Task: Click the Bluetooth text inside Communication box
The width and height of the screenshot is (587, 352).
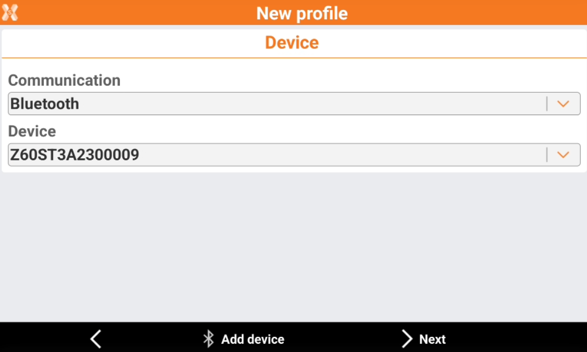Action: 45,104
